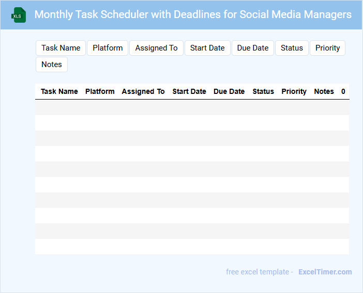Select the Notes column header
363x293 pixels.
[x=324, y=91]
